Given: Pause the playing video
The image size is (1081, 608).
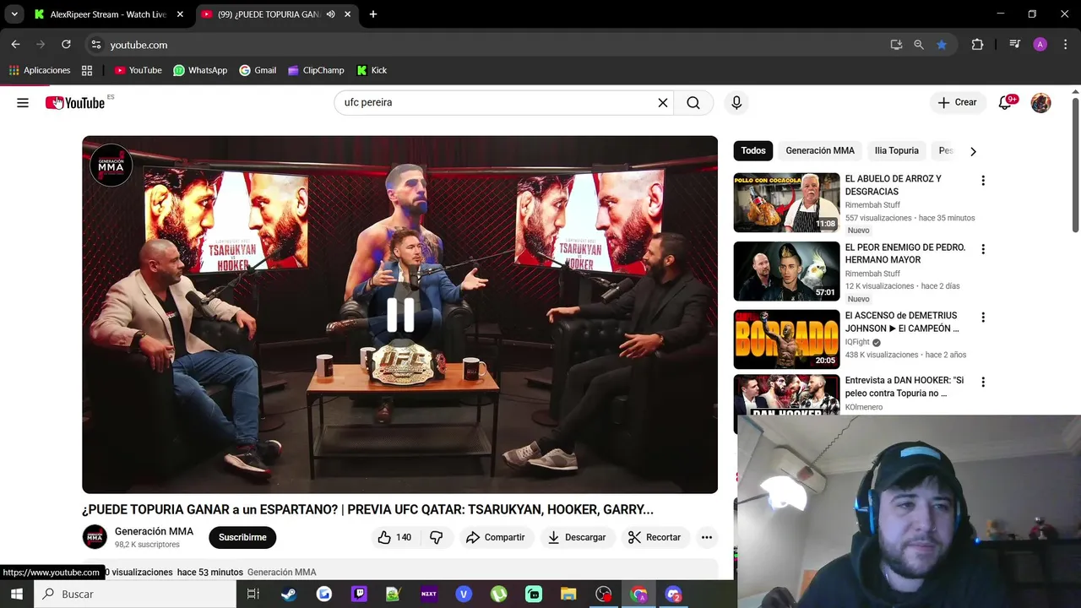Looking at the screenshot, I should 400,314.
